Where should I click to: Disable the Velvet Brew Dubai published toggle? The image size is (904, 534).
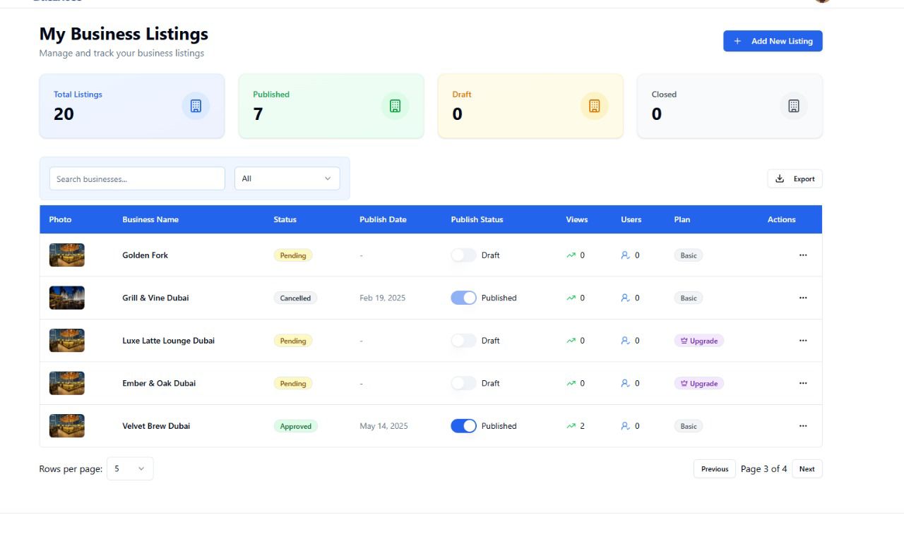pyautogui.click(x=463, y=426)
